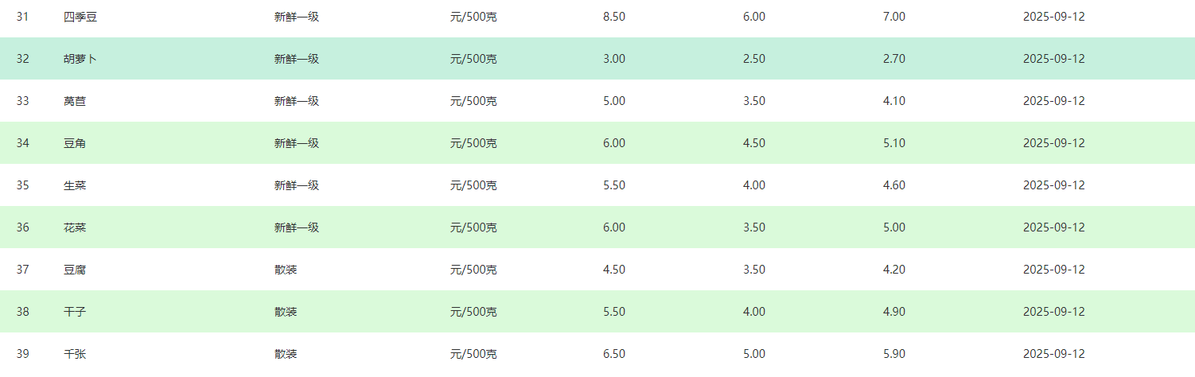Click the 新鲜一级 grade in 生菜 row
Image resolution: width=1195 pixels, height=377 pixels.
point(297,185)
